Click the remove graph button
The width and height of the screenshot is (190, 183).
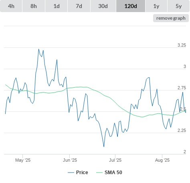[x=171, y=18]
